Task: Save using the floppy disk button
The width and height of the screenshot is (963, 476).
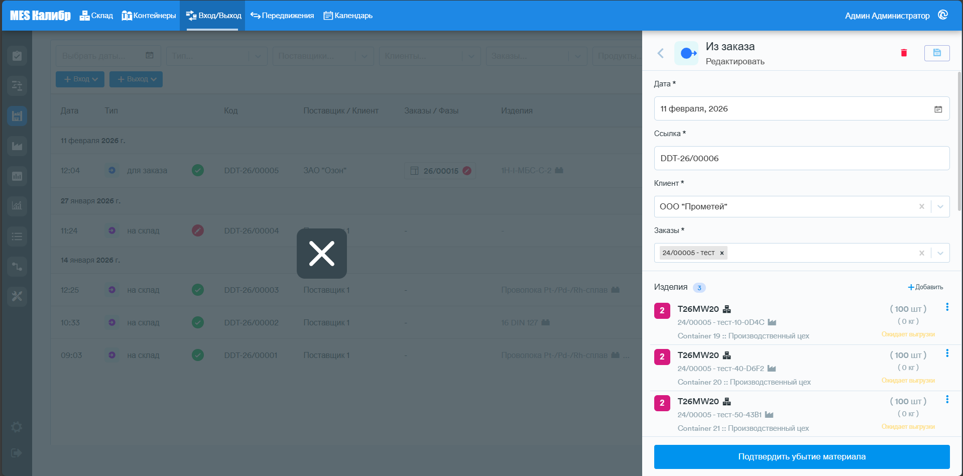Action: (x=937, y=53)
